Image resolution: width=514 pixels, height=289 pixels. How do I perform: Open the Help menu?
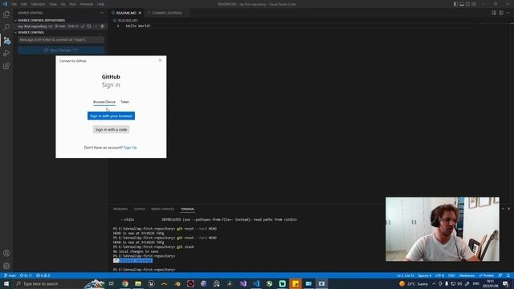click(x=100, y=4)
